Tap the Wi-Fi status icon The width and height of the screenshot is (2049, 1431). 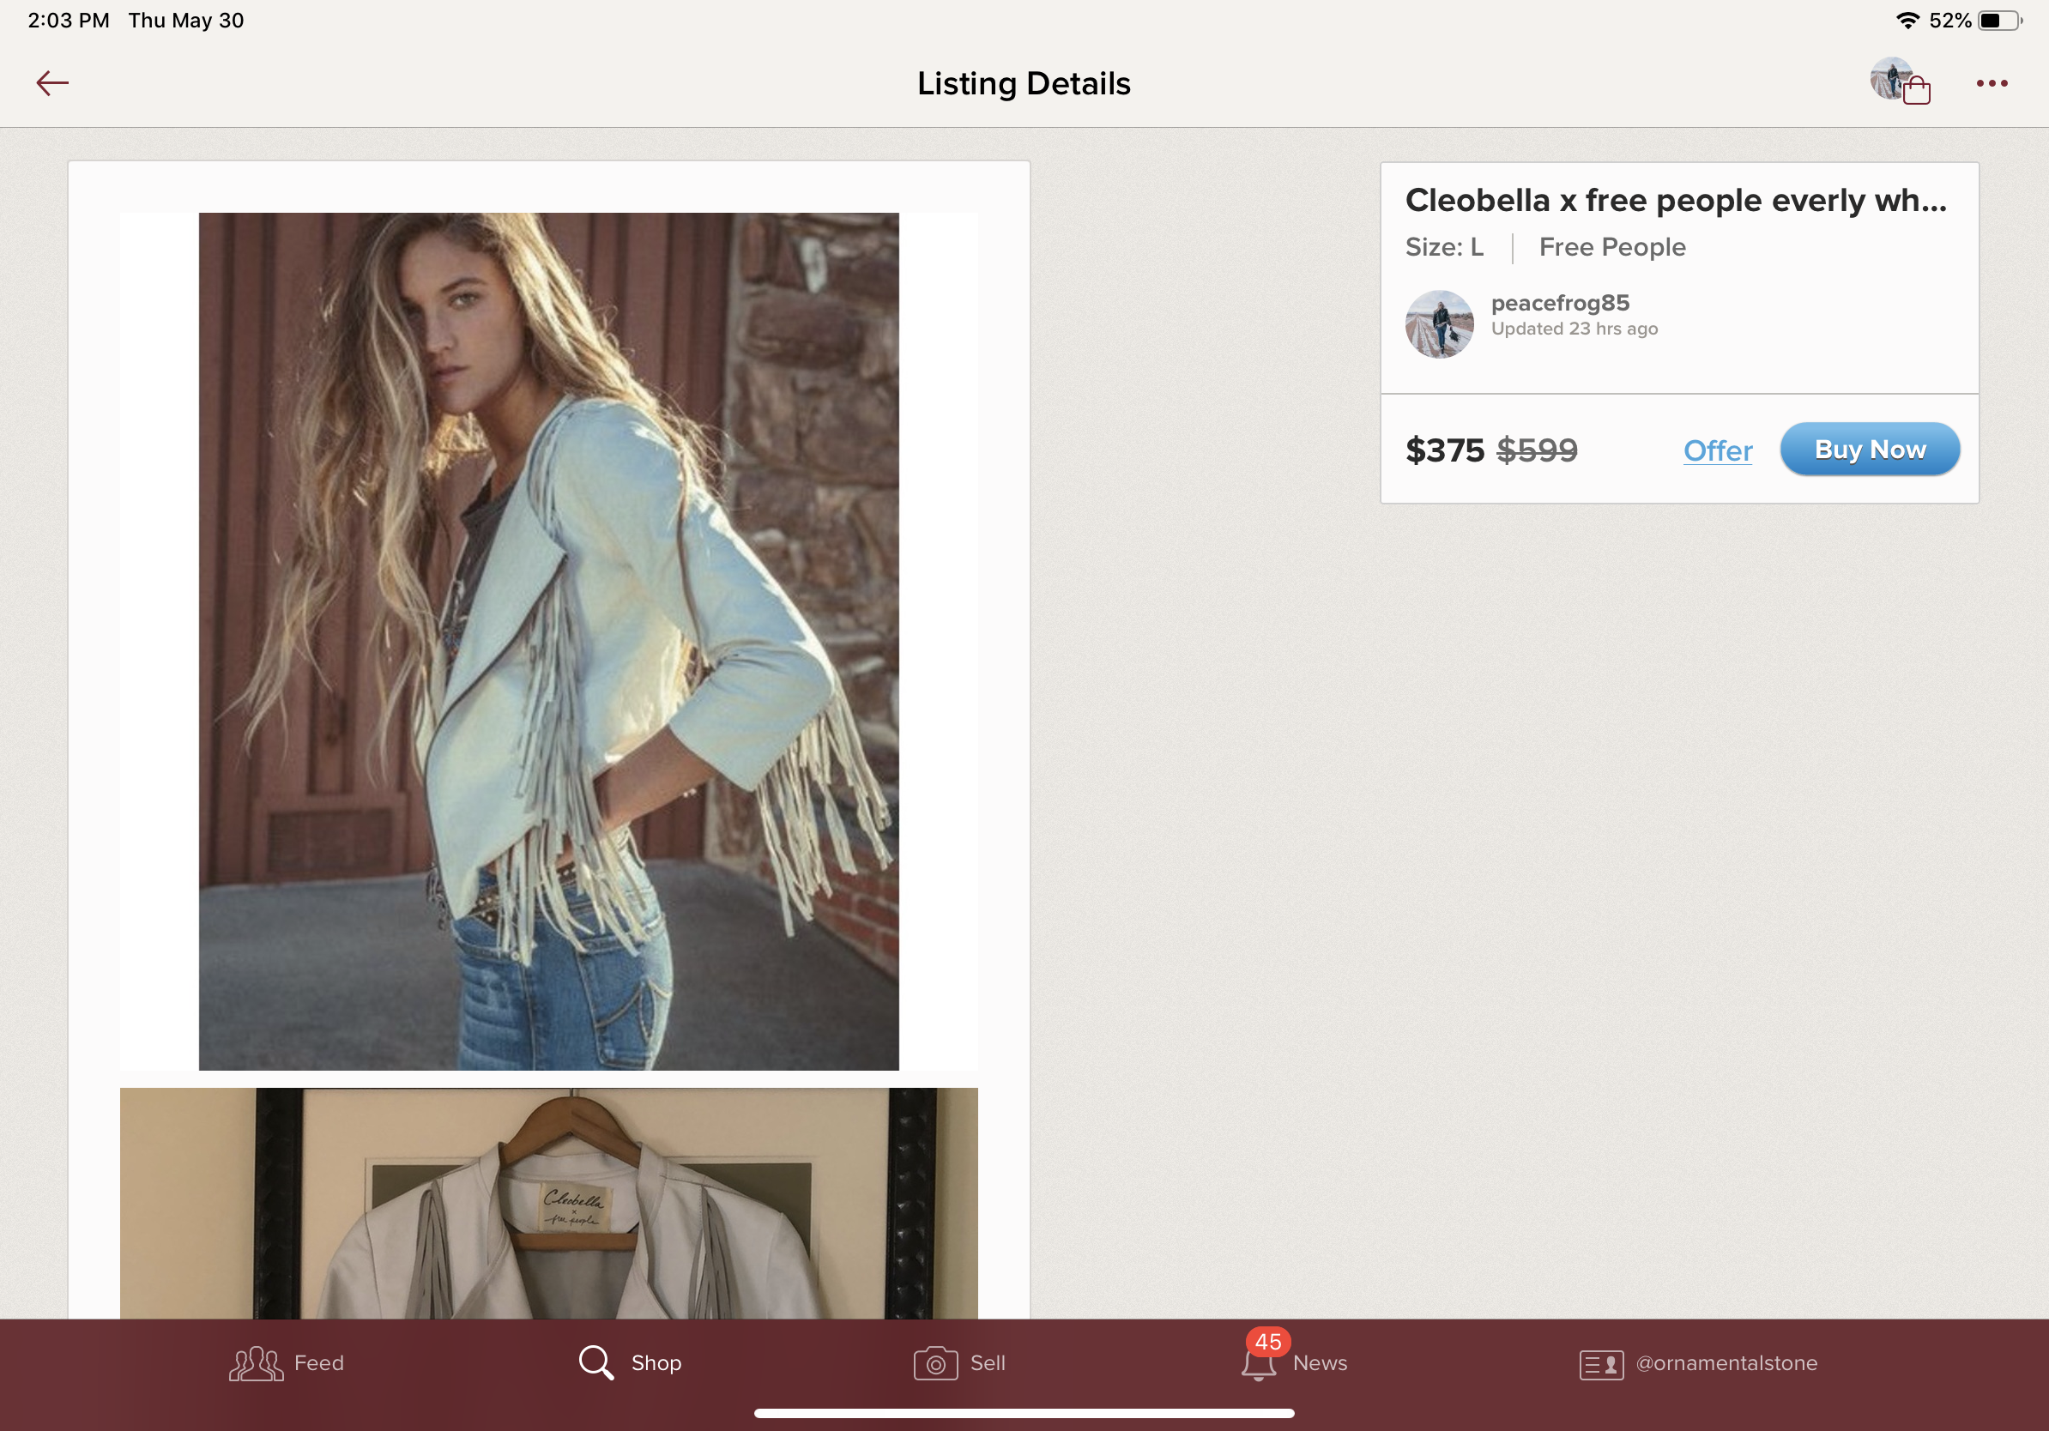pyautogui.click(x=1908, y=21)
